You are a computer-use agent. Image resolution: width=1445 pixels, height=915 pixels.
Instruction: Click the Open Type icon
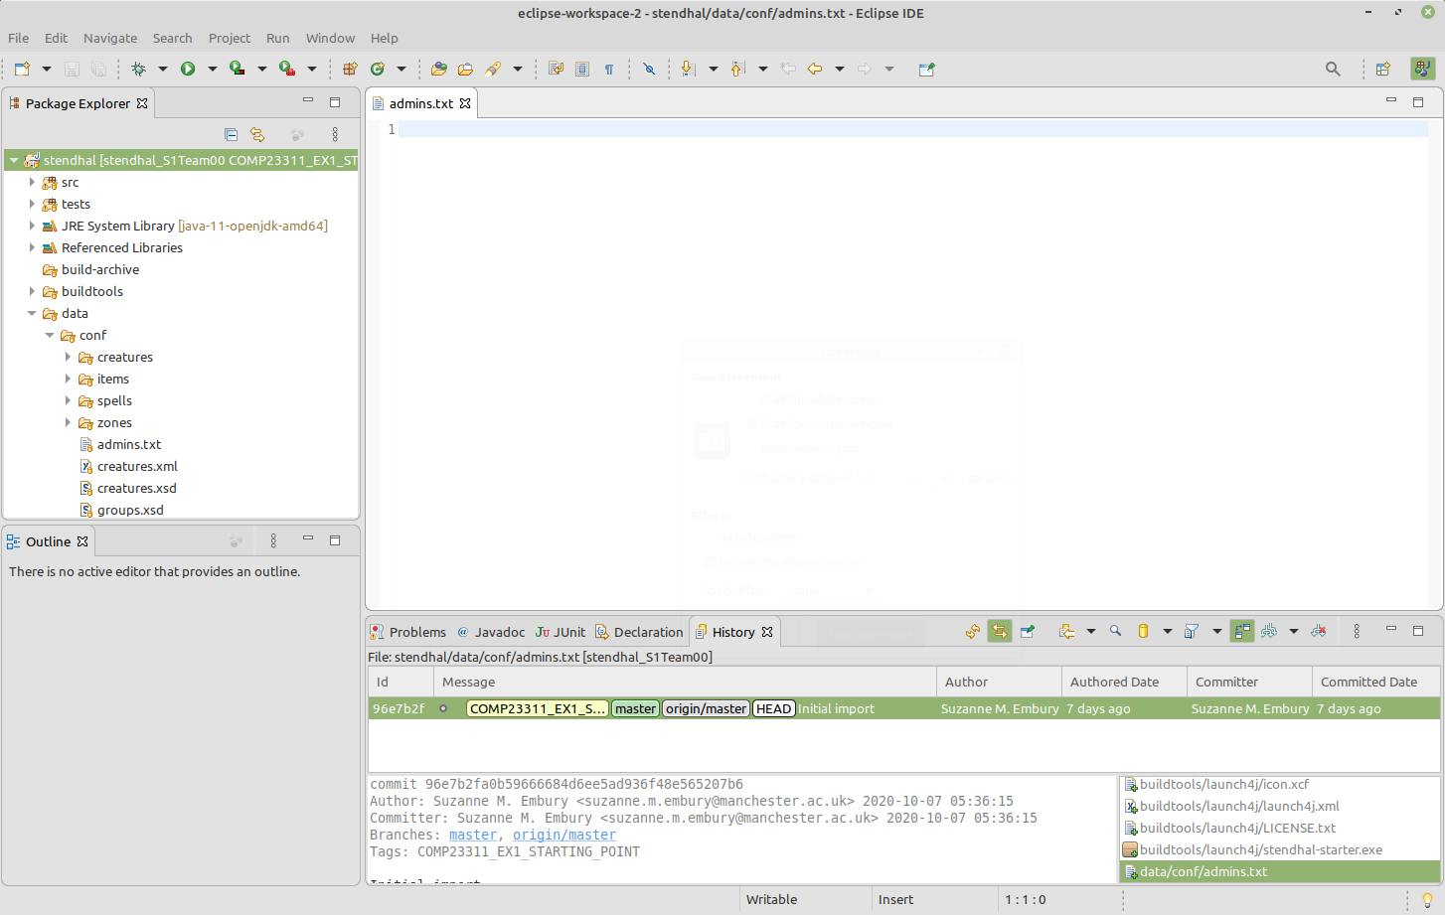coord(438,69)
